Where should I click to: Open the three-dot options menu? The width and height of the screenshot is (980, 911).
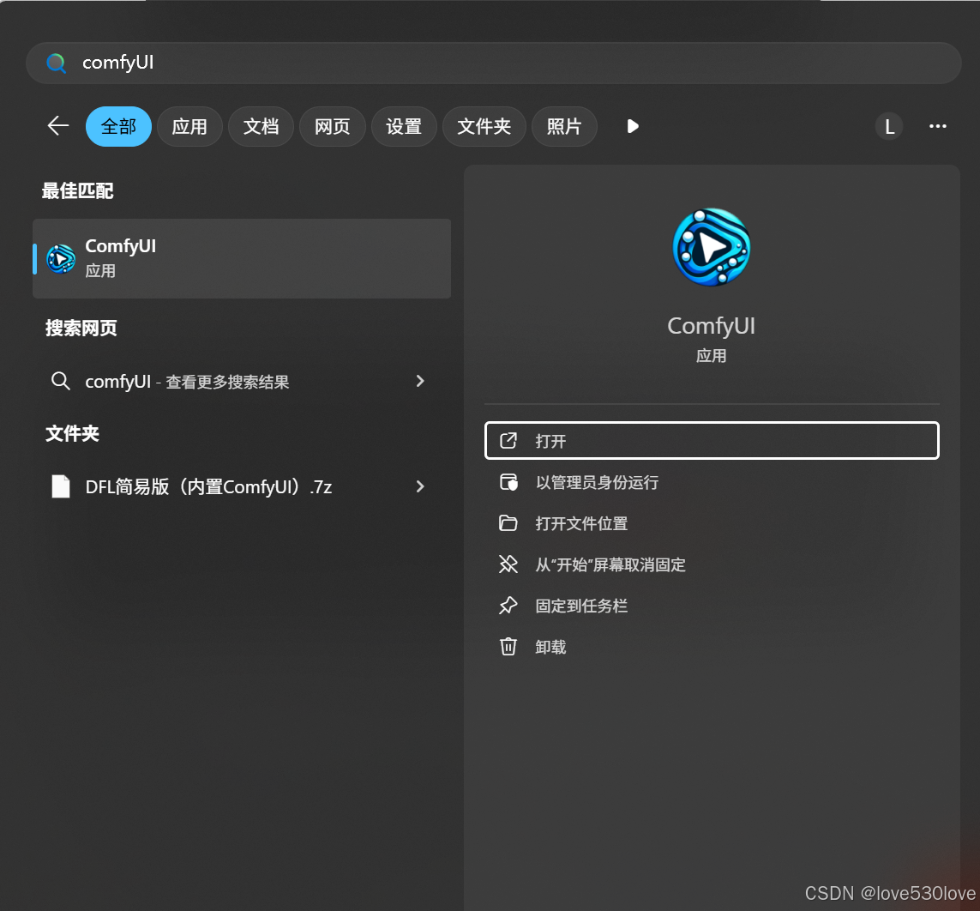point(937,126)
